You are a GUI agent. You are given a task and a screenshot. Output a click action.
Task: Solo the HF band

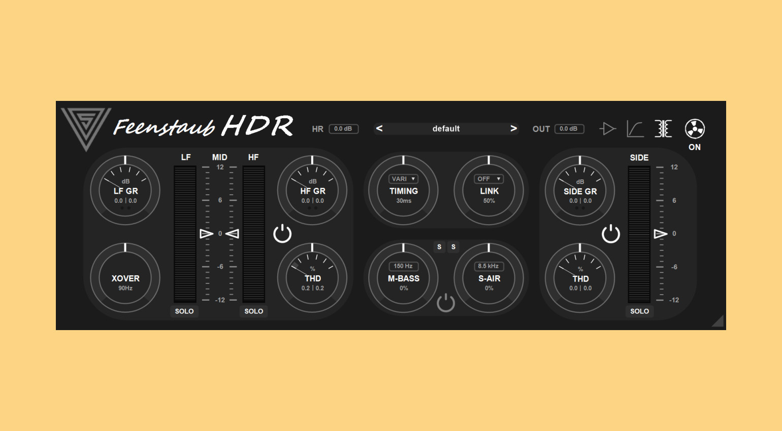point(253,311)
